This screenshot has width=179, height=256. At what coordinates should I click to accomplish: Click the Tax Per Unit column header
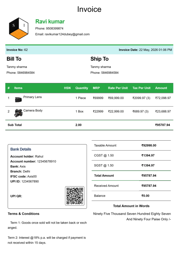141,88
